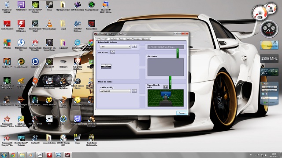Click the AVG gadget Actualizar button
Screen dimensions: 282x158
269,90
